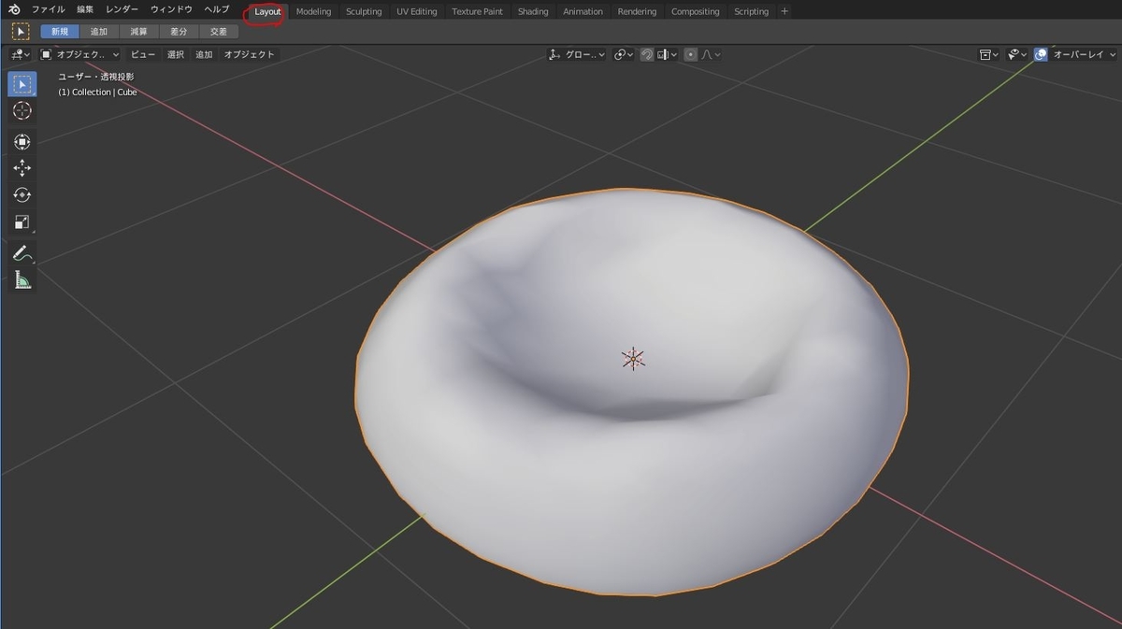
Task: Open the ビュー viewport menu
Action: click(143, 55)
